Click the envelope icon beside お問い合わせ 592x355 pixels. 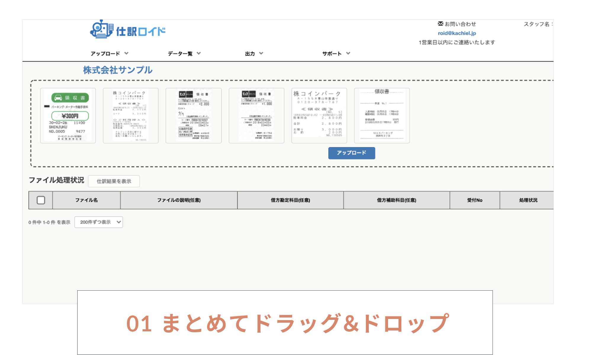[x=440, y=24]
